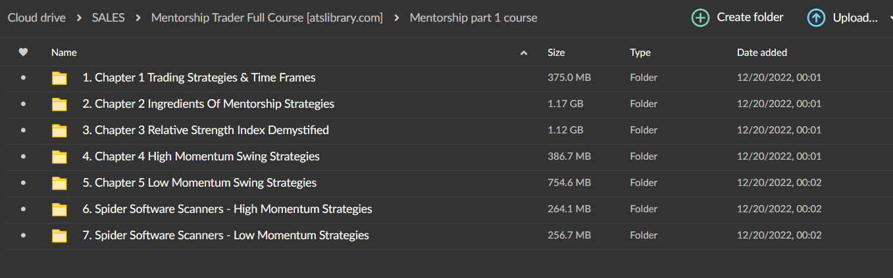Click the Chapter 2 Ingredients folder icon
The width and height of the screenshot is (893, 278).
pyautogui.click(x=60, y=104)
